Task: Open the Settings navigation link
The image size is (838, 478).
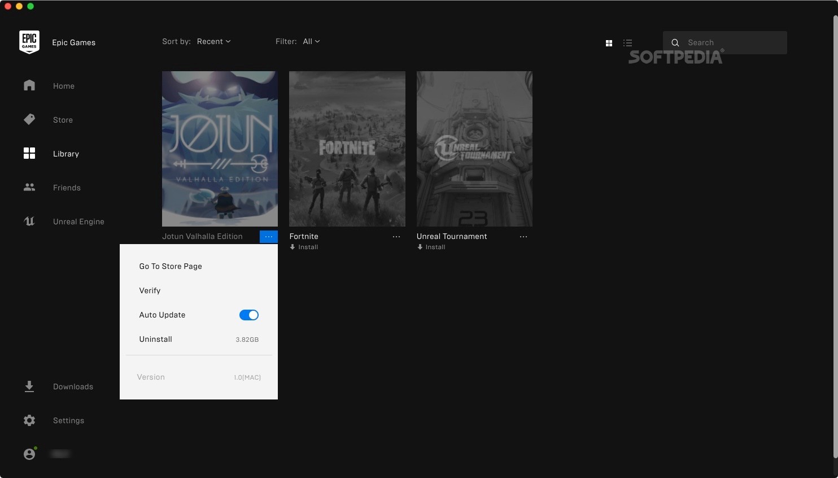Action: [x=68, y=420]
